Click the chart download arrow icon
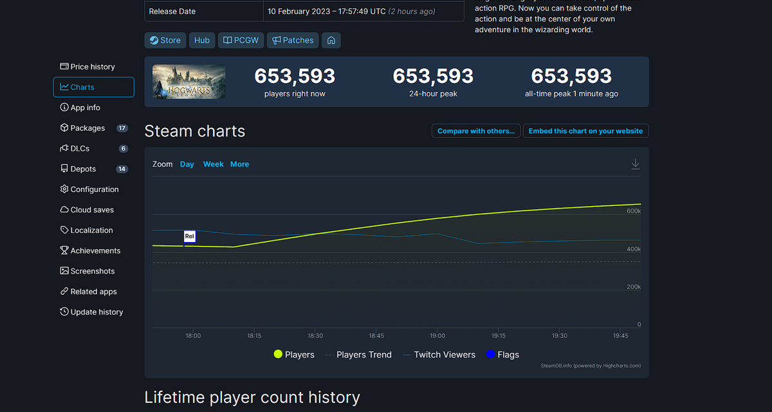This screenshot has width=772, height=412. pyautogui.click(x=636, y=164)
